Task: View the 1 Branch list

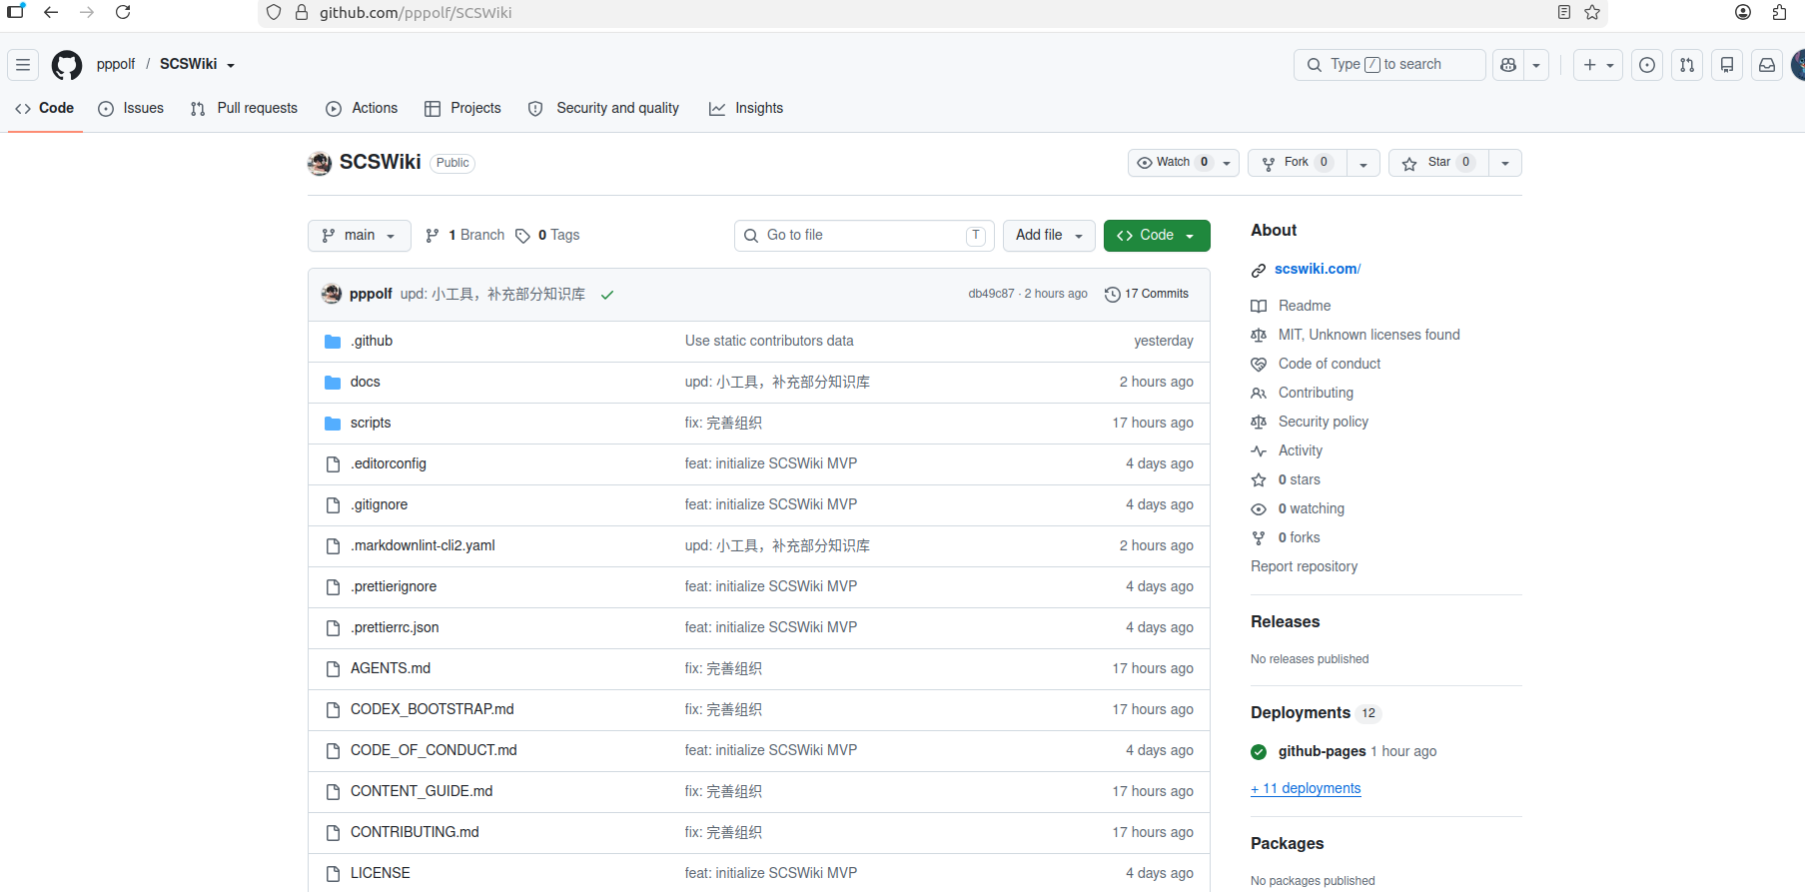Action: click(465, 236)
